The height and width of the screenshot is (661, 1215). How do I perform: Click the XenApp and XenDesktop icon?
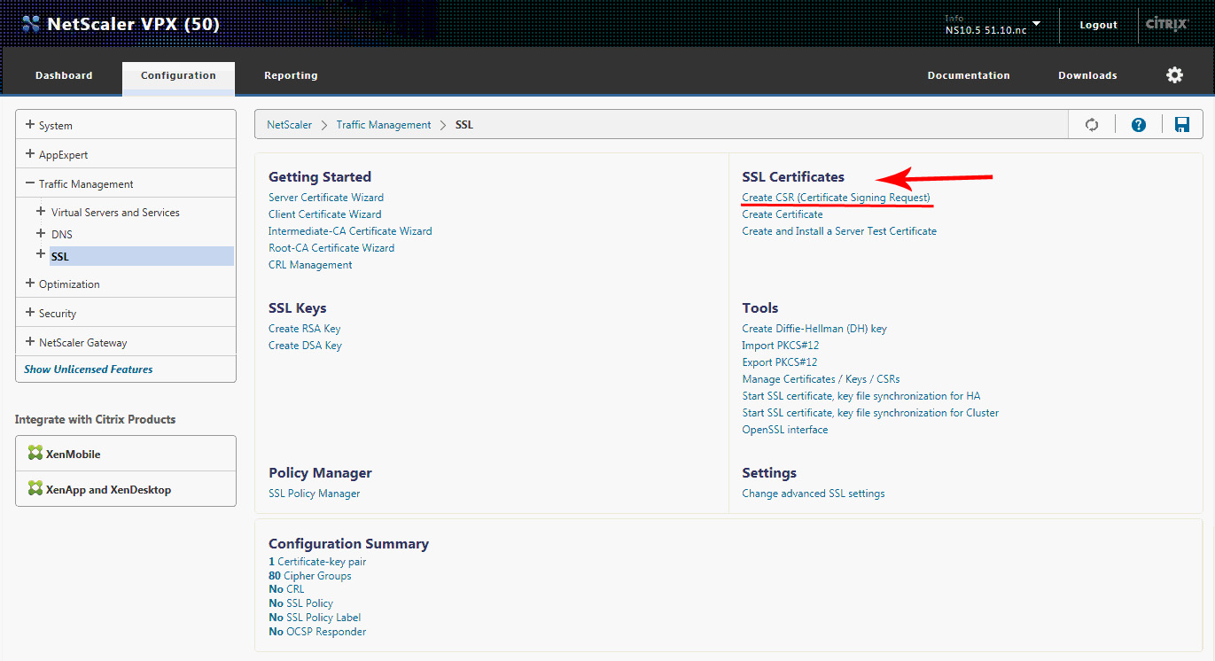click(35, 489)
